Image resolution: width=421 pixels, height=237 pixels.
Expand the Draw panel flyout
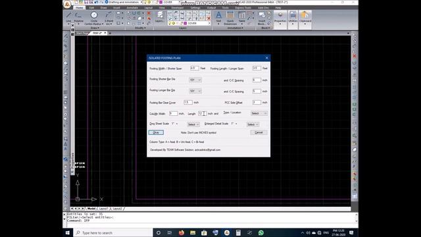pyautogui.click(x=95, y=28)
